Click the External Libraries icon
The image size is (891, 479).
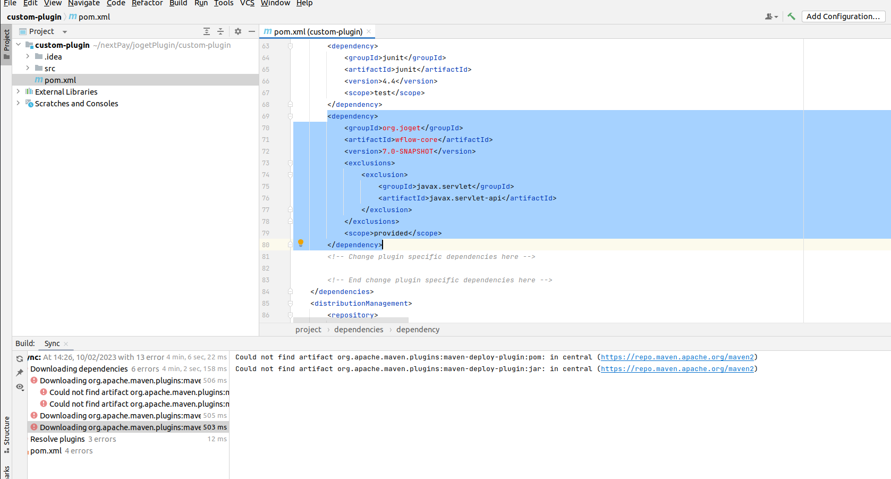point(29,92)
